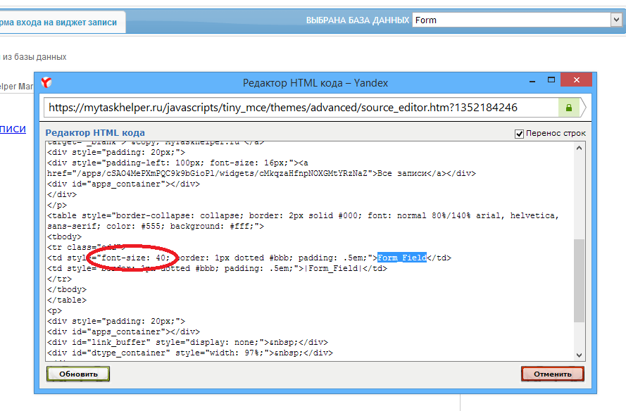626x411 pixels.
Task: Click the blue underlined link behind the dialog
Action: 13,129
